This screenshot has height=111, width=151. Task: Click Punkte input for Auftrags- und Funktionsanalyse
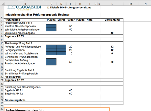51,47
